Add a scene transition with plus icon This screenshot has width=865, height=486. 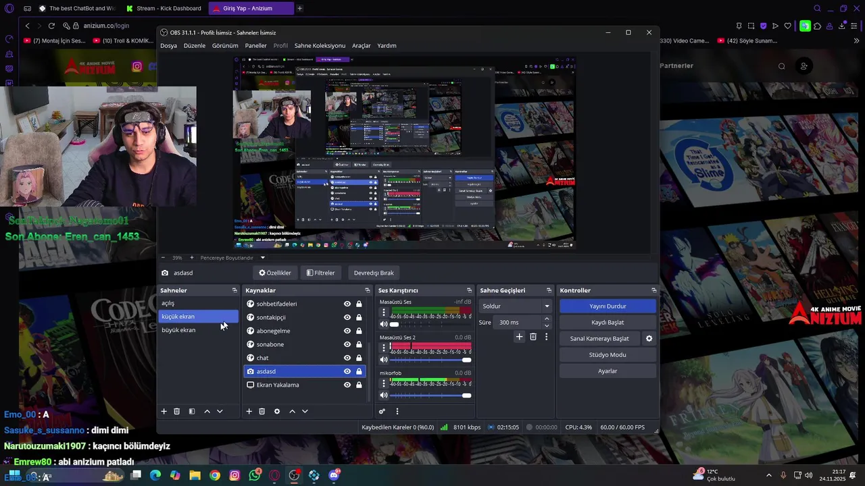[x=519, y=336]
